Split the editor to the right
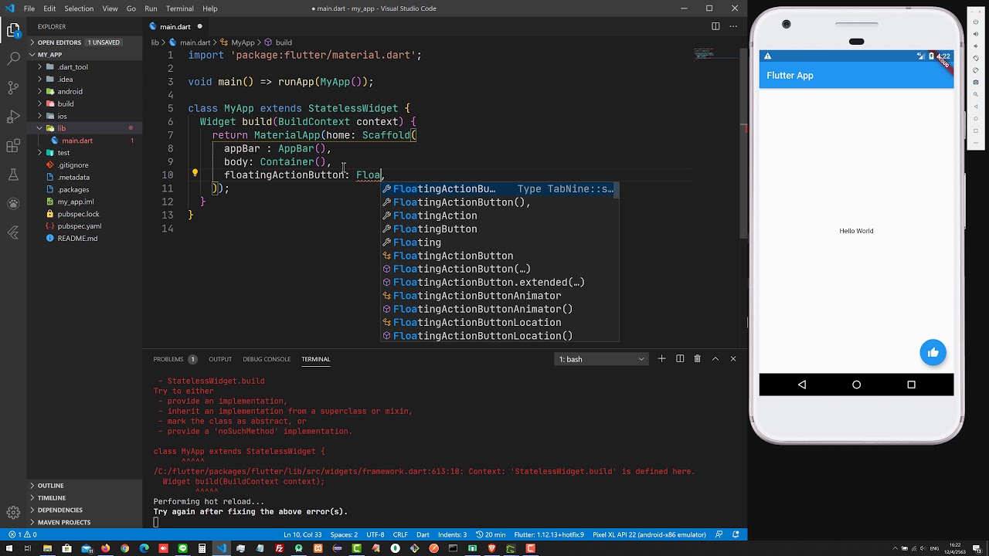 click(715, 26)
